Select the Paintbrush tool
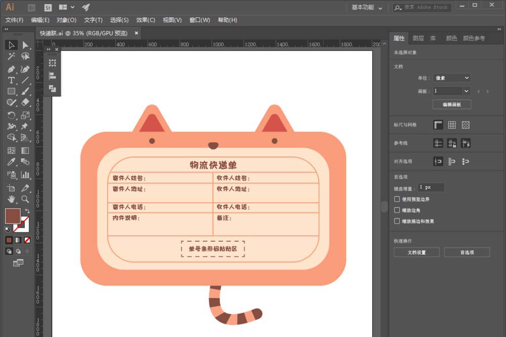Viewport: 506px width, 337px height. [x=25, y=92]
